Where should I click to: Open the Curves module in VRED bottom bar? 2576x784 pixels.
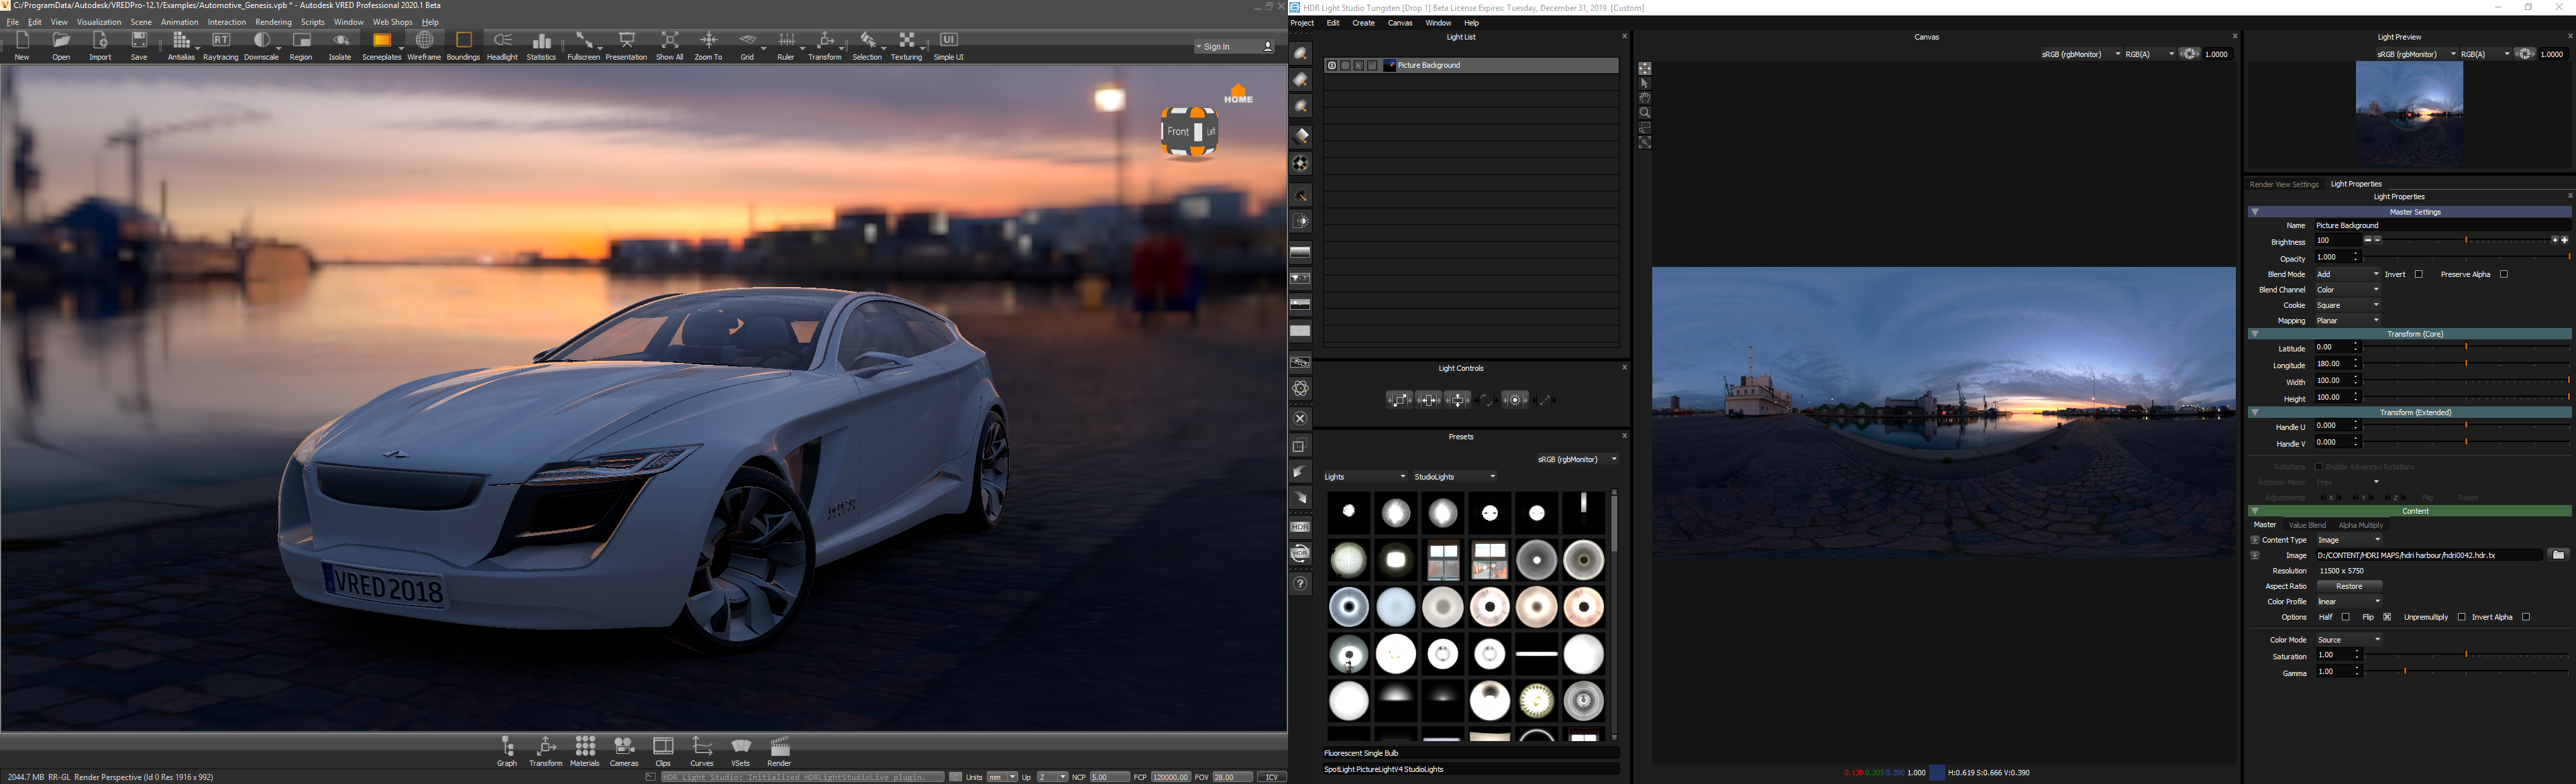coord(702,751)
